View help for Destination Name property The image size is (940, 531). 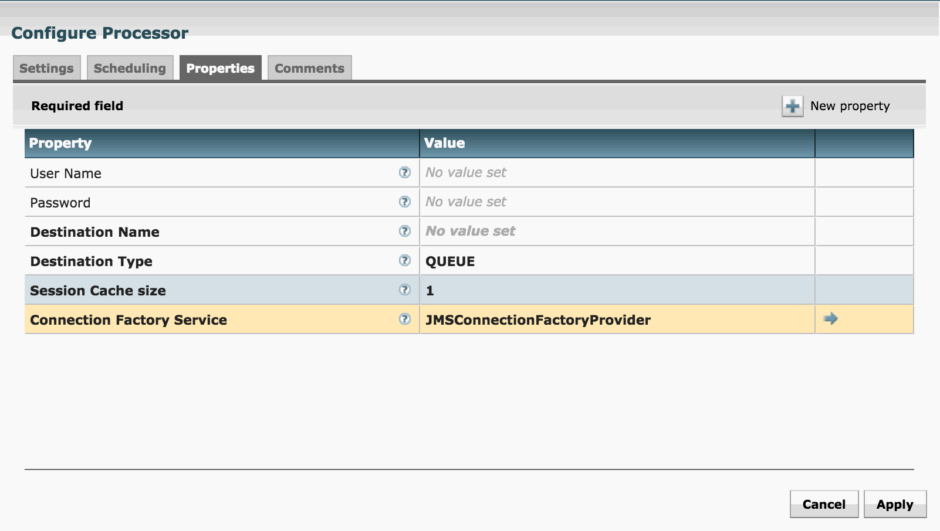pos(404,231)
